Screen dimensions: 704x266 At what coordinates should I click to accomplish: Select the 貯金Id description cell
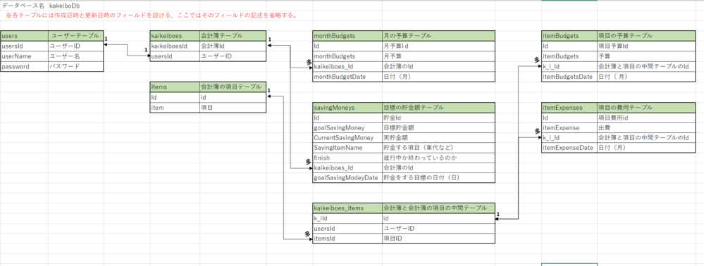click(x=438, y=118)
